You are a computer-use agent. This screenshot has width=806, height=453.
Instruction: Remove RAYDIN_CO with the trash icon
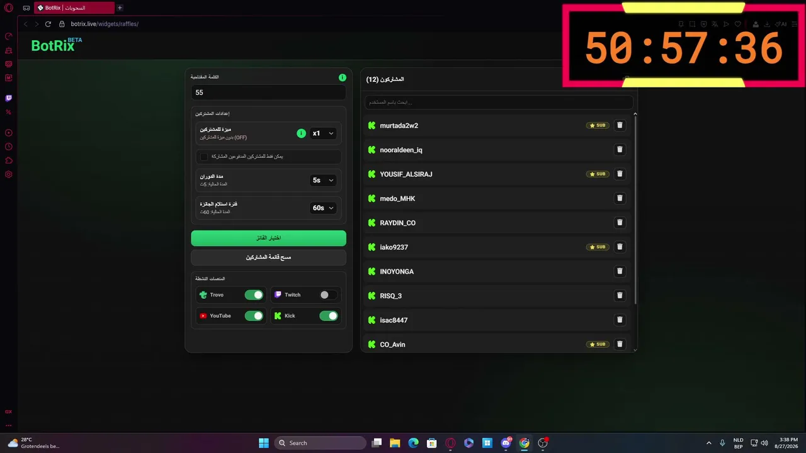tap(620, 223)
